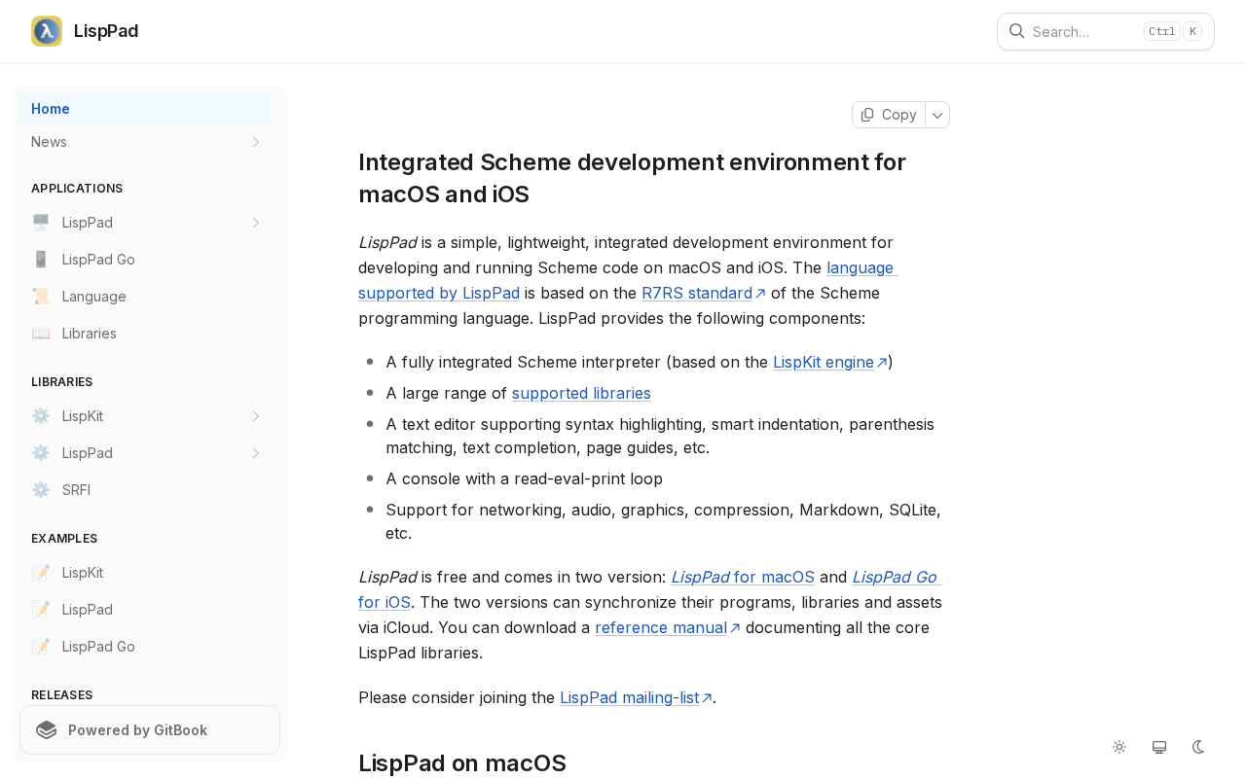Viewport: 1246px width, 778px height.
Task: Expand the LispKit libraries chevron
Action: 256,416
